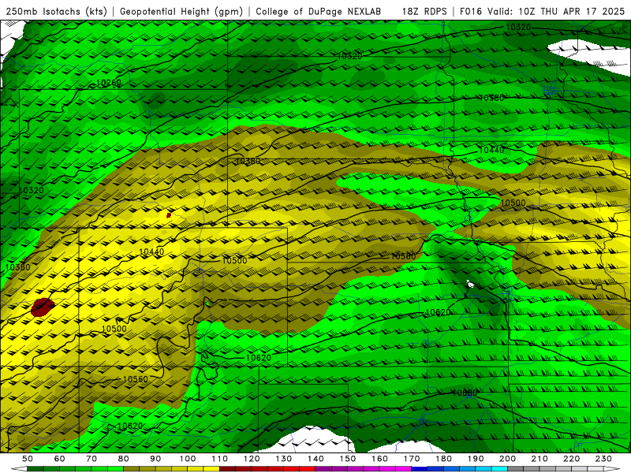Click the 'Geopotential Height (gpm)' header text
Screen dimensions: 631x473
point(181,12)
